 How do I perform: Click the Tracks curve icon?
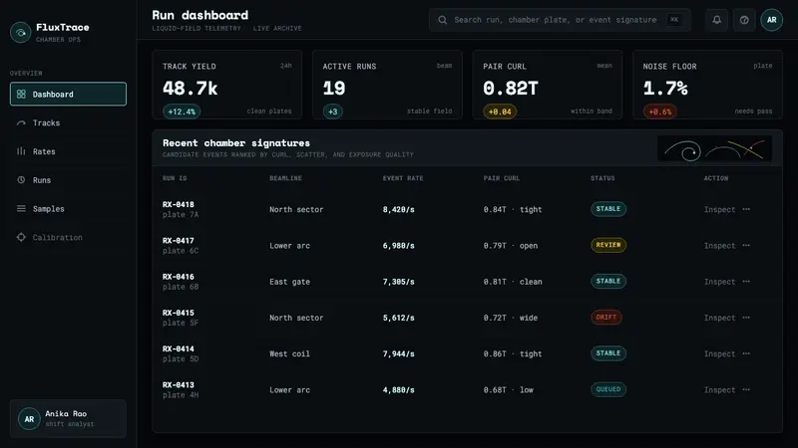point(21,122)
